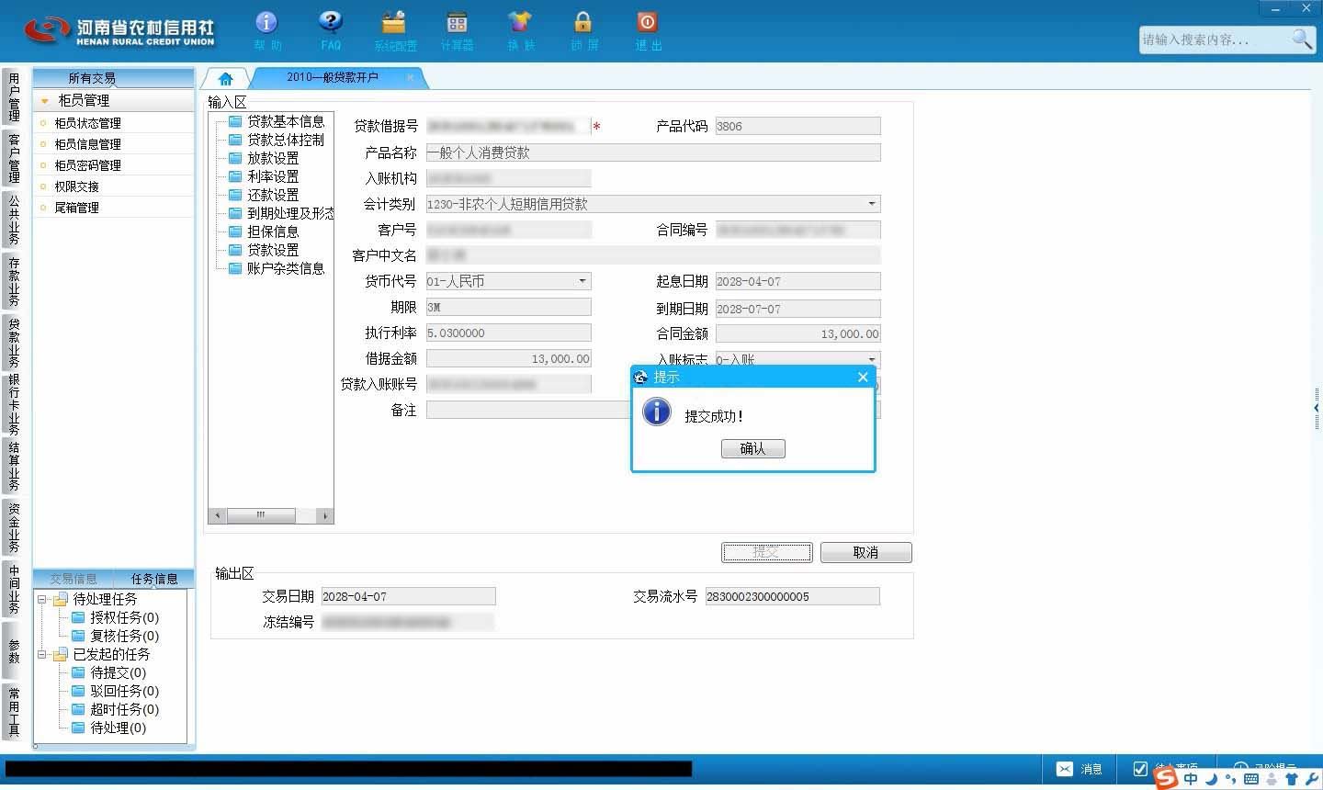Viewport: 1323px width, 790px height.
Task: Toggle Sogou punctuation mode icon
Action: tap(1231, 779)
